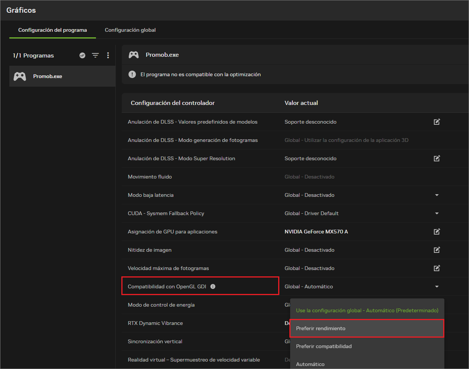The height and width of the screenshot is (369, 469).
Task: Edit DLSS Modo Super Resolution setting
Action: (437, 158)
